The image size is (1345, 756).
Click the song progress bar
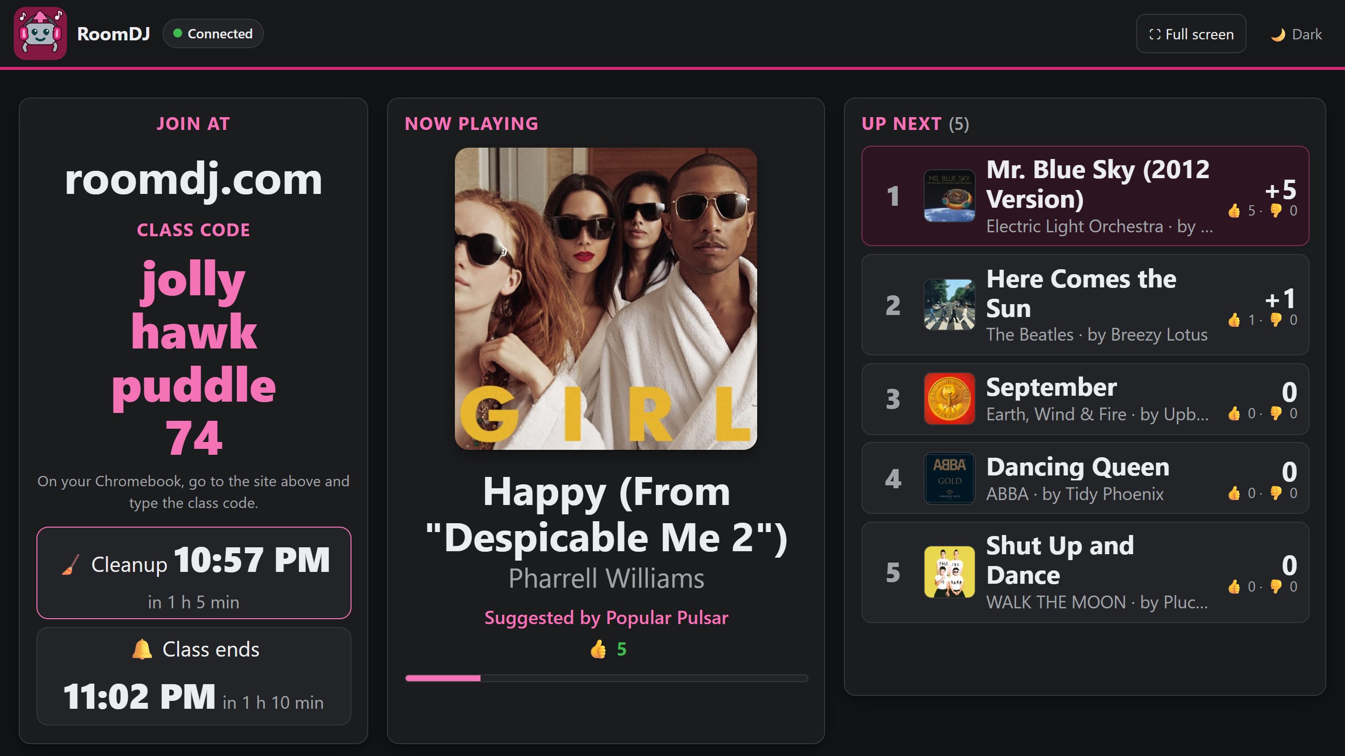tap(606, 678)
